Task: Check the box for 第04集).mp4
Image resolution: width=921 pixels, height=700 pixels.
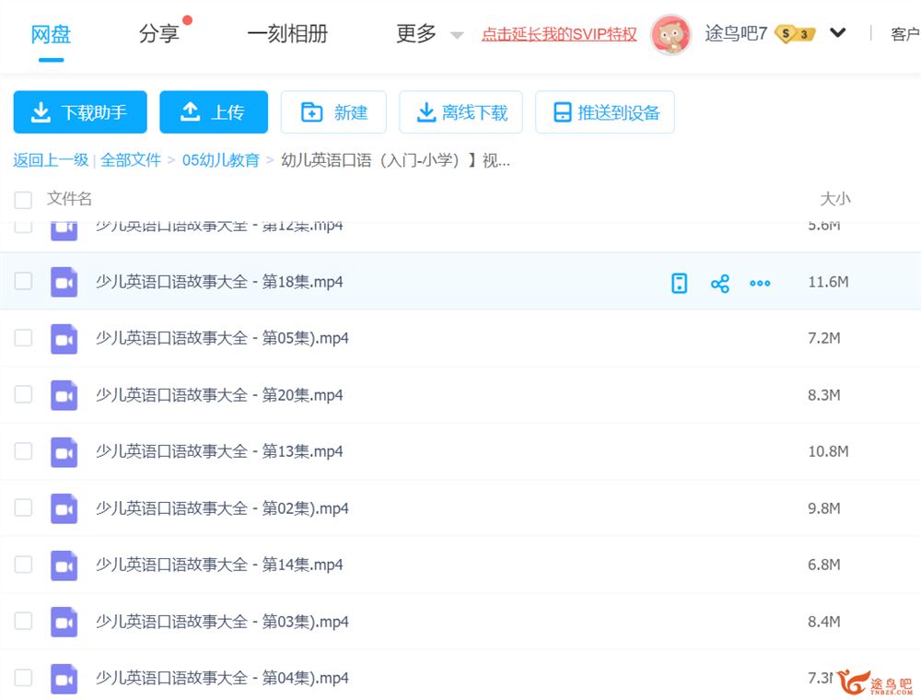Action: (23, 678)
